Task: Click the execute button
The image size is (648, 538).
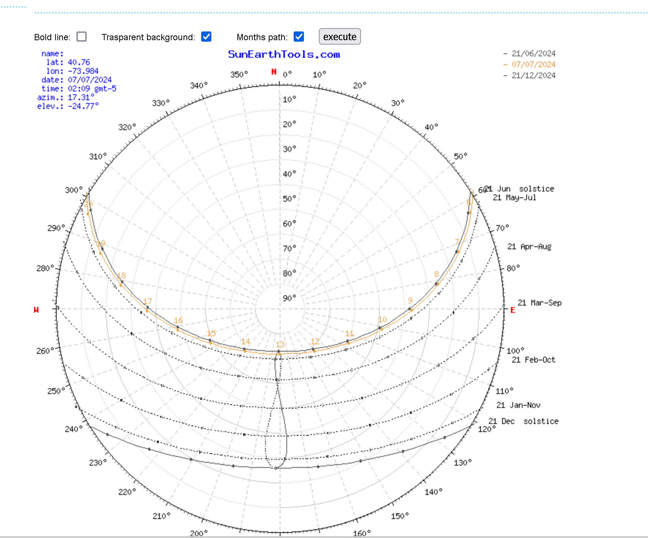Action: [340, 37]
